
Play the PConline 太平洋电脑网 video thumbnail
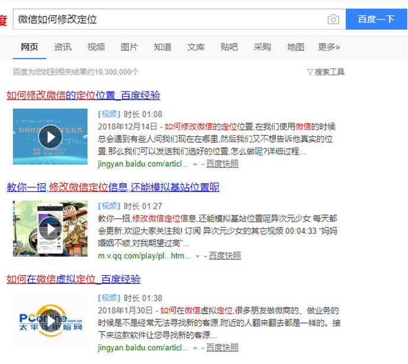50,321
